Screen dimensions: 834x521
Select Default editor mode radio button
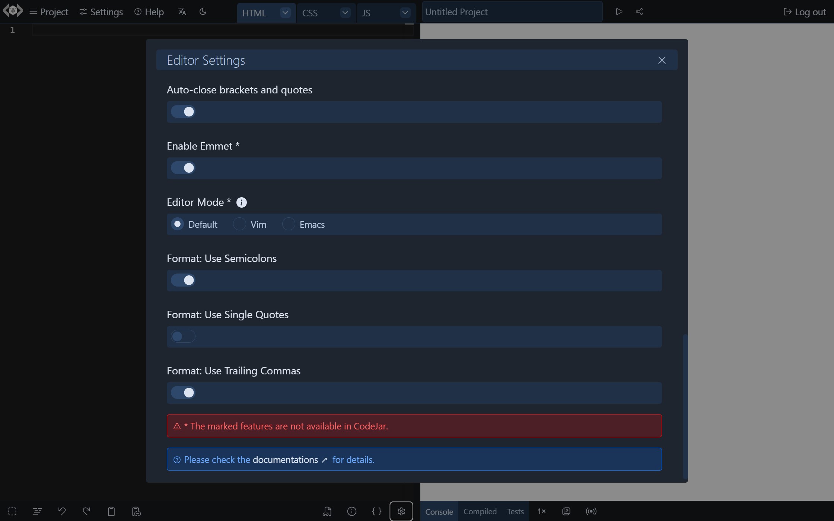coord(178,224)
